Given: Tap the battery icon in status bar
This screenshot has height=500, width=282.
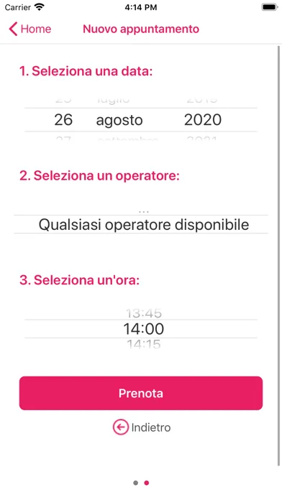Looking at the screenshot, I should (x=269, y=7).
